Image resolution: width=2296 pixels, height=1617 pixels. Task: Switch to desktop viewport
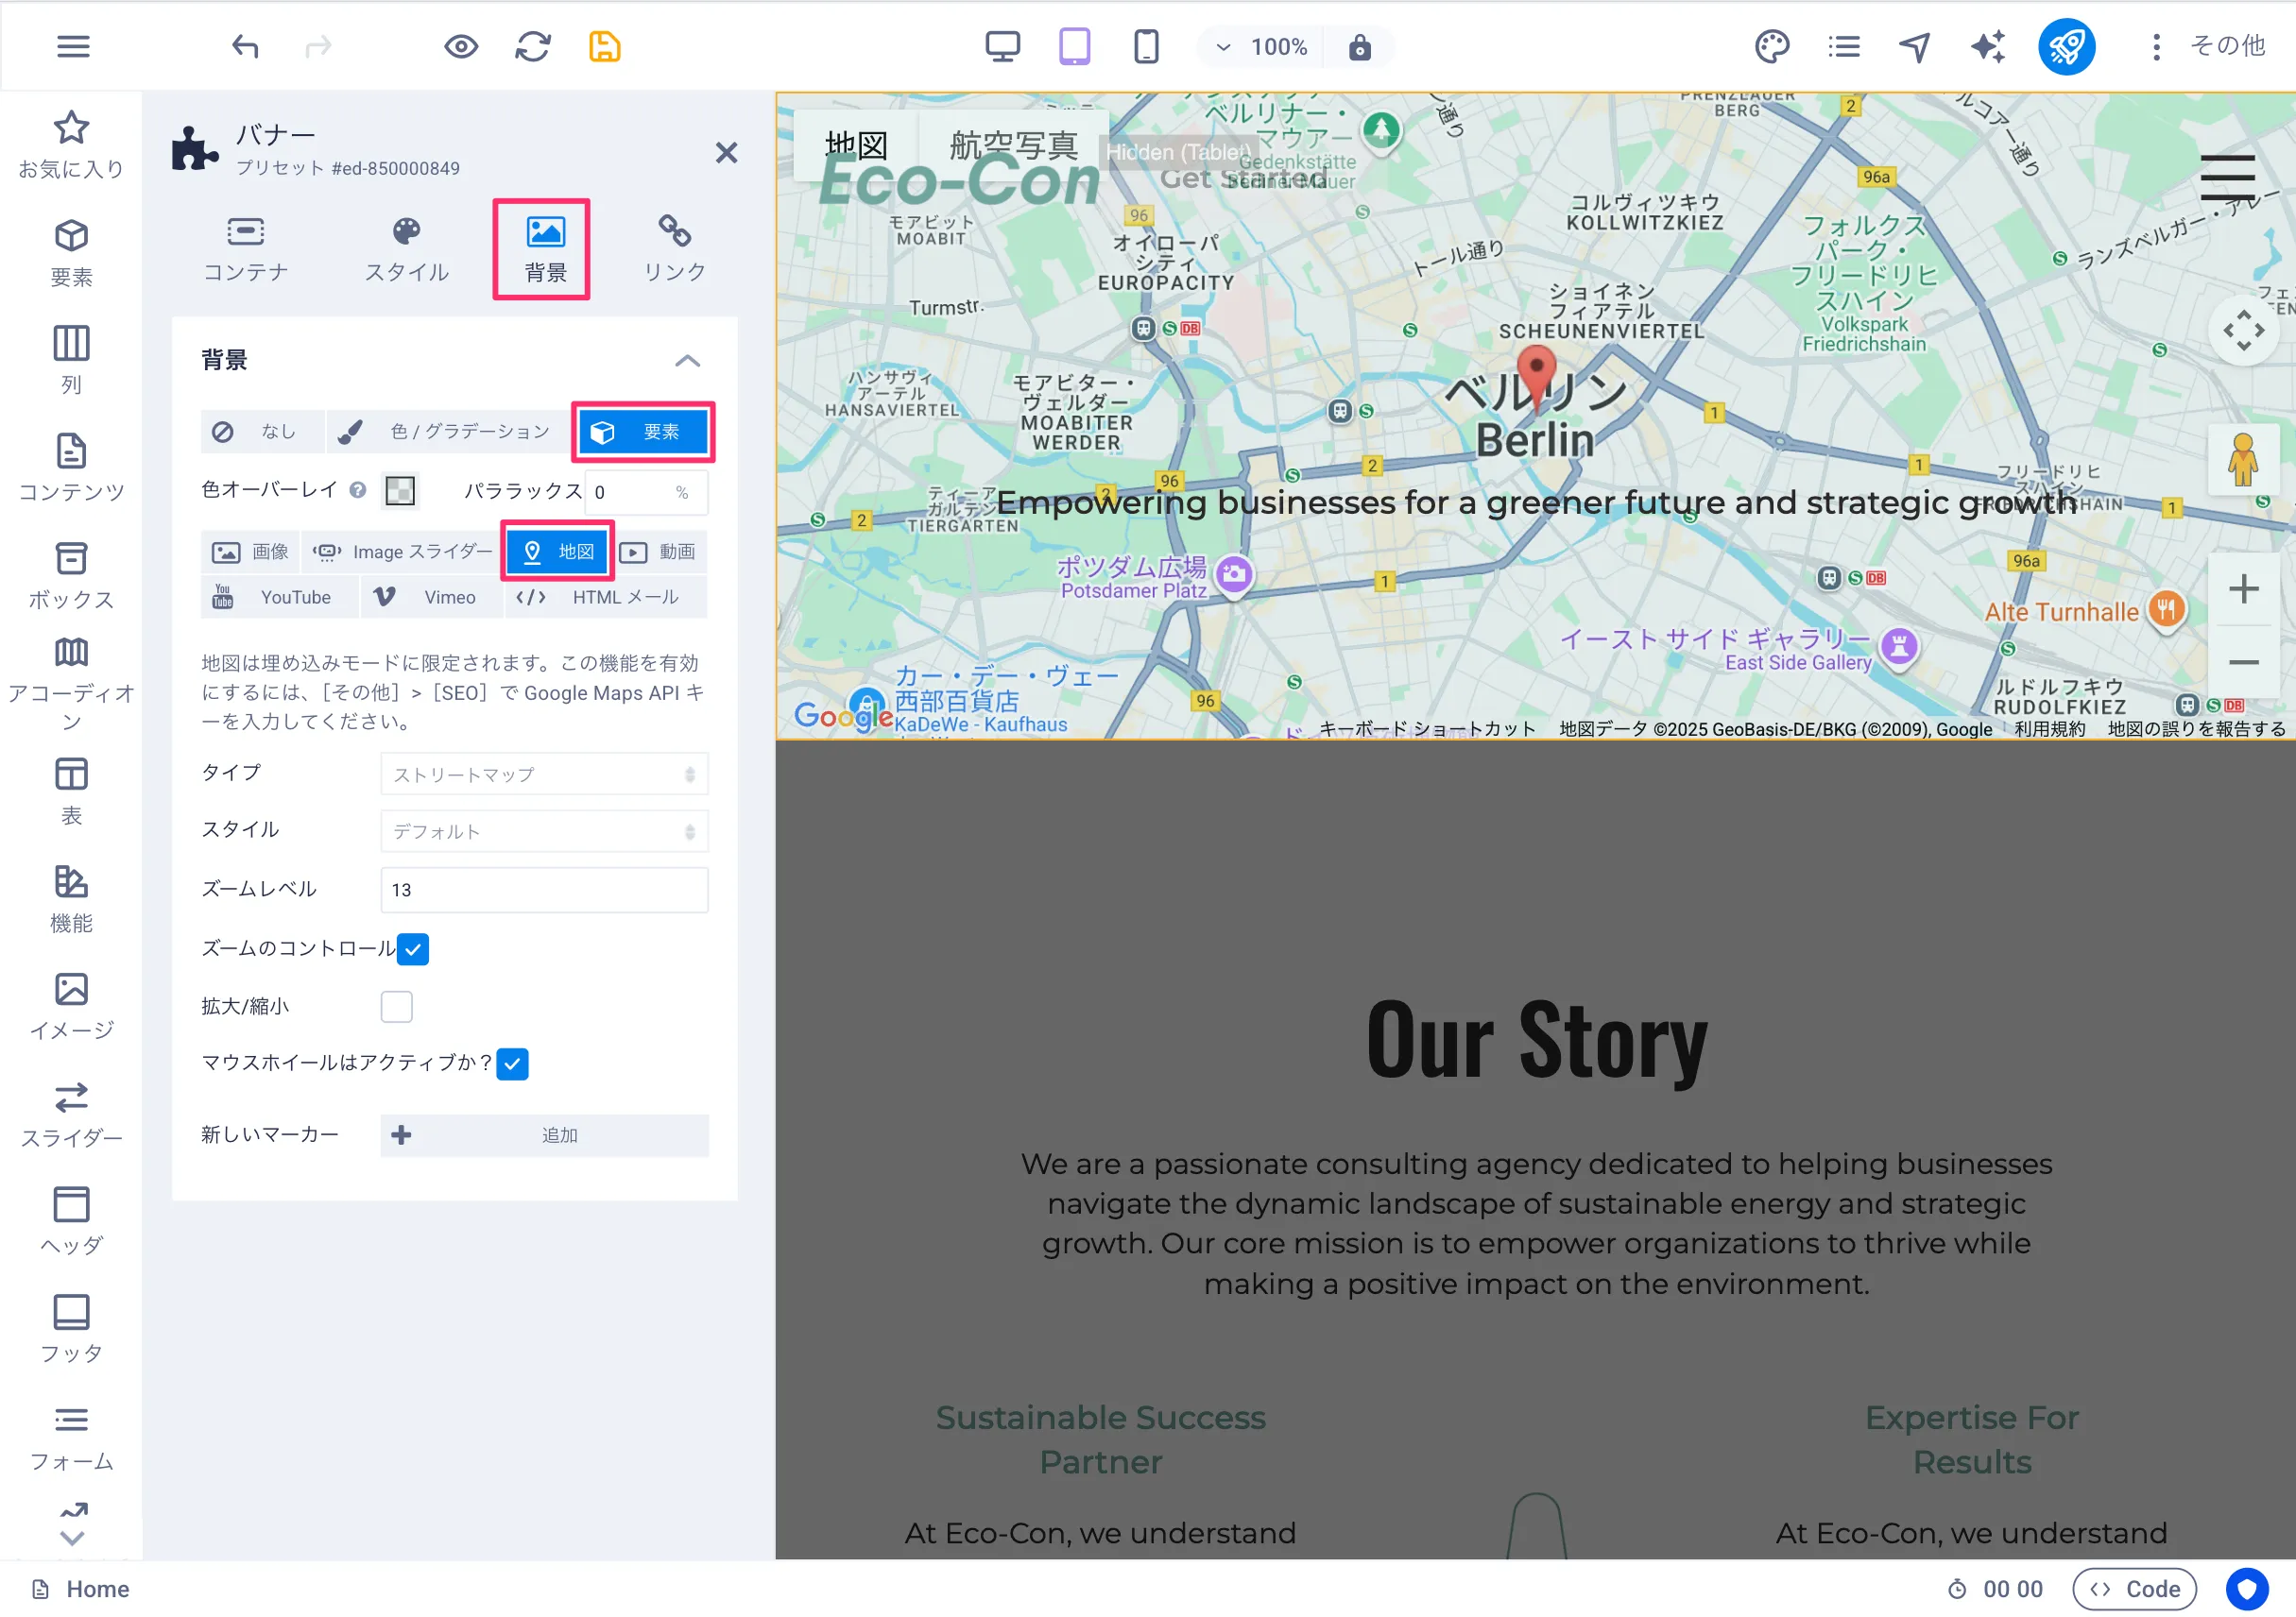[x=1002, y=47]
